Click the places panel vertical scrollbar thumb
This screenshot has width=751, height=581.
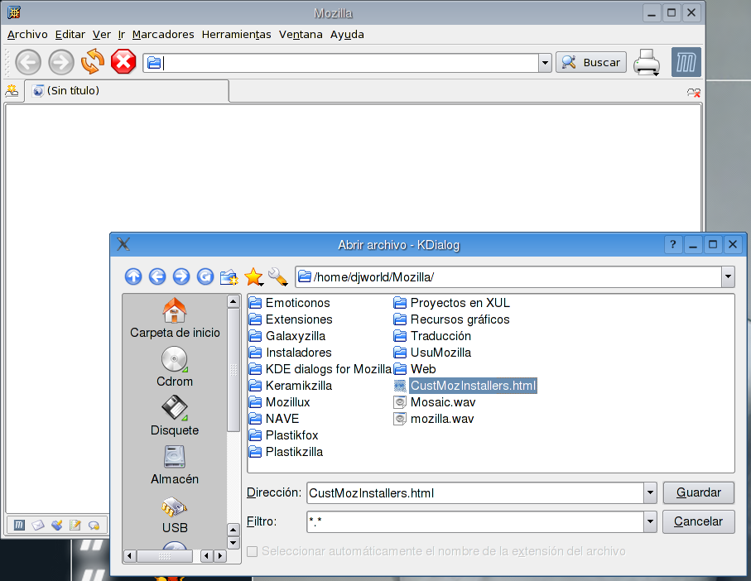point(233,370)
